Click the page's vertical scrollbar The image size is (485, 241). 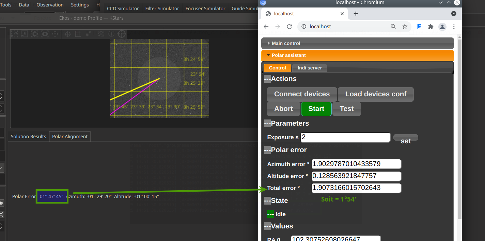point(459,129)
